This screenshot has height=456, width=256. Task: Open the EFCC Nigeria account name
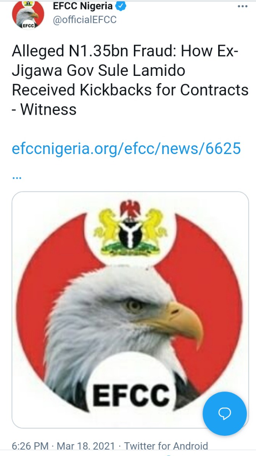(83, 5)
